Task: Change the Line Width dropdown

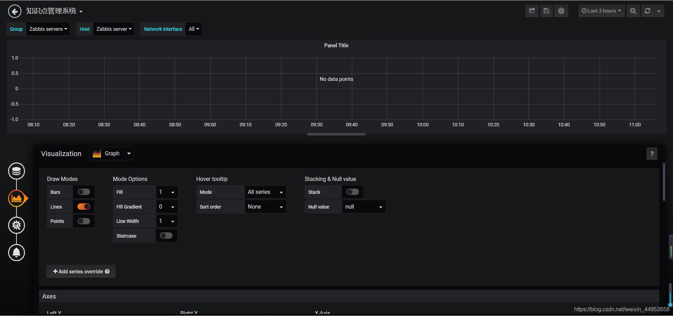Action: 167,221
